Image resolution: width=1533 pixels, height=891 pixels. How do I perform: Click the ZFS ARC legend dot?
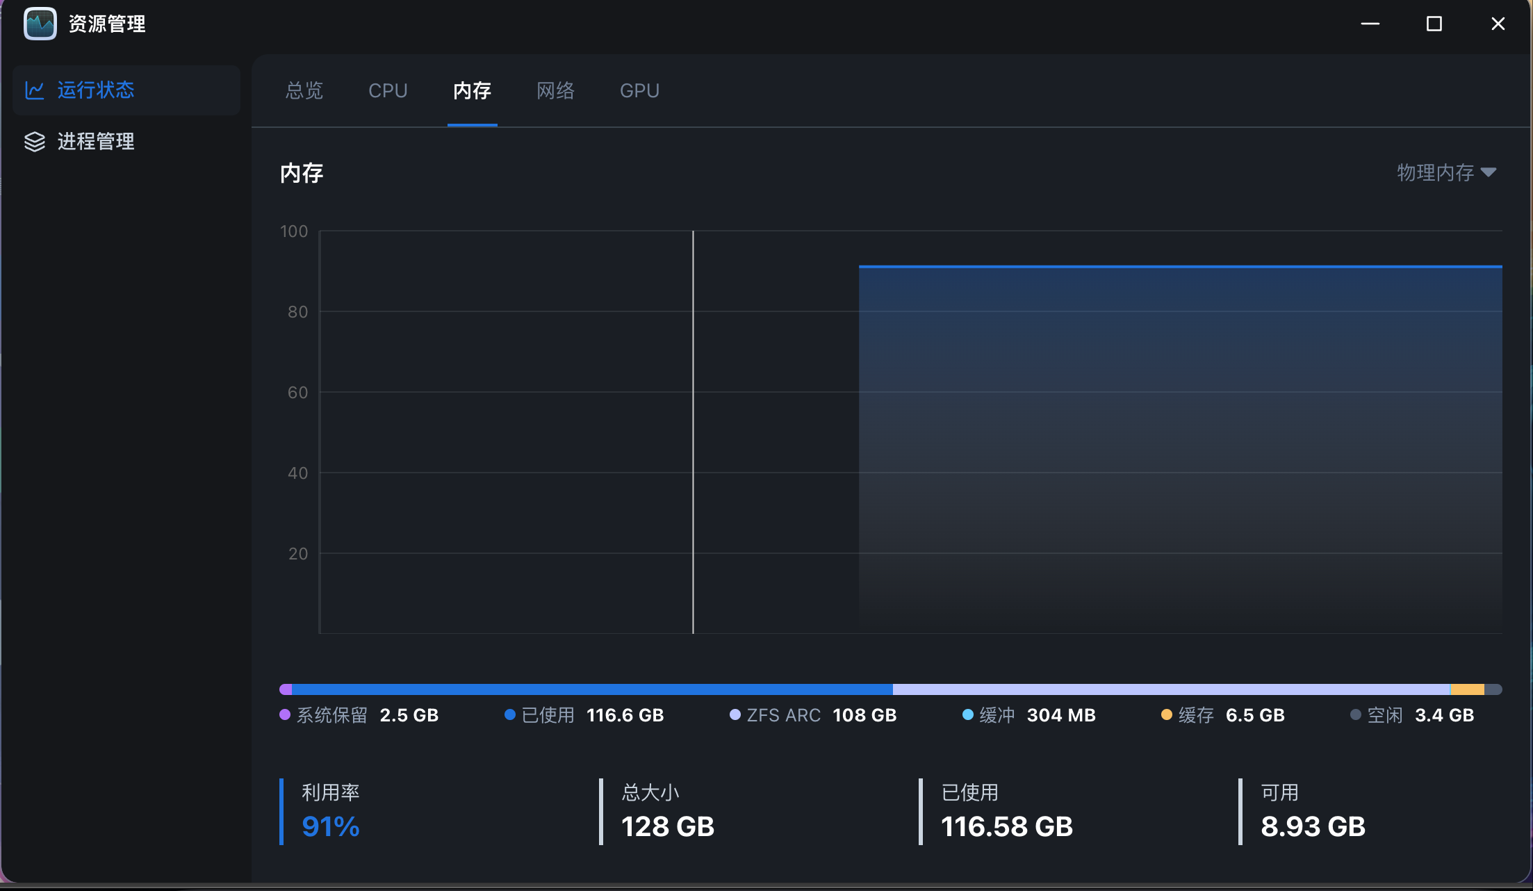735,714
